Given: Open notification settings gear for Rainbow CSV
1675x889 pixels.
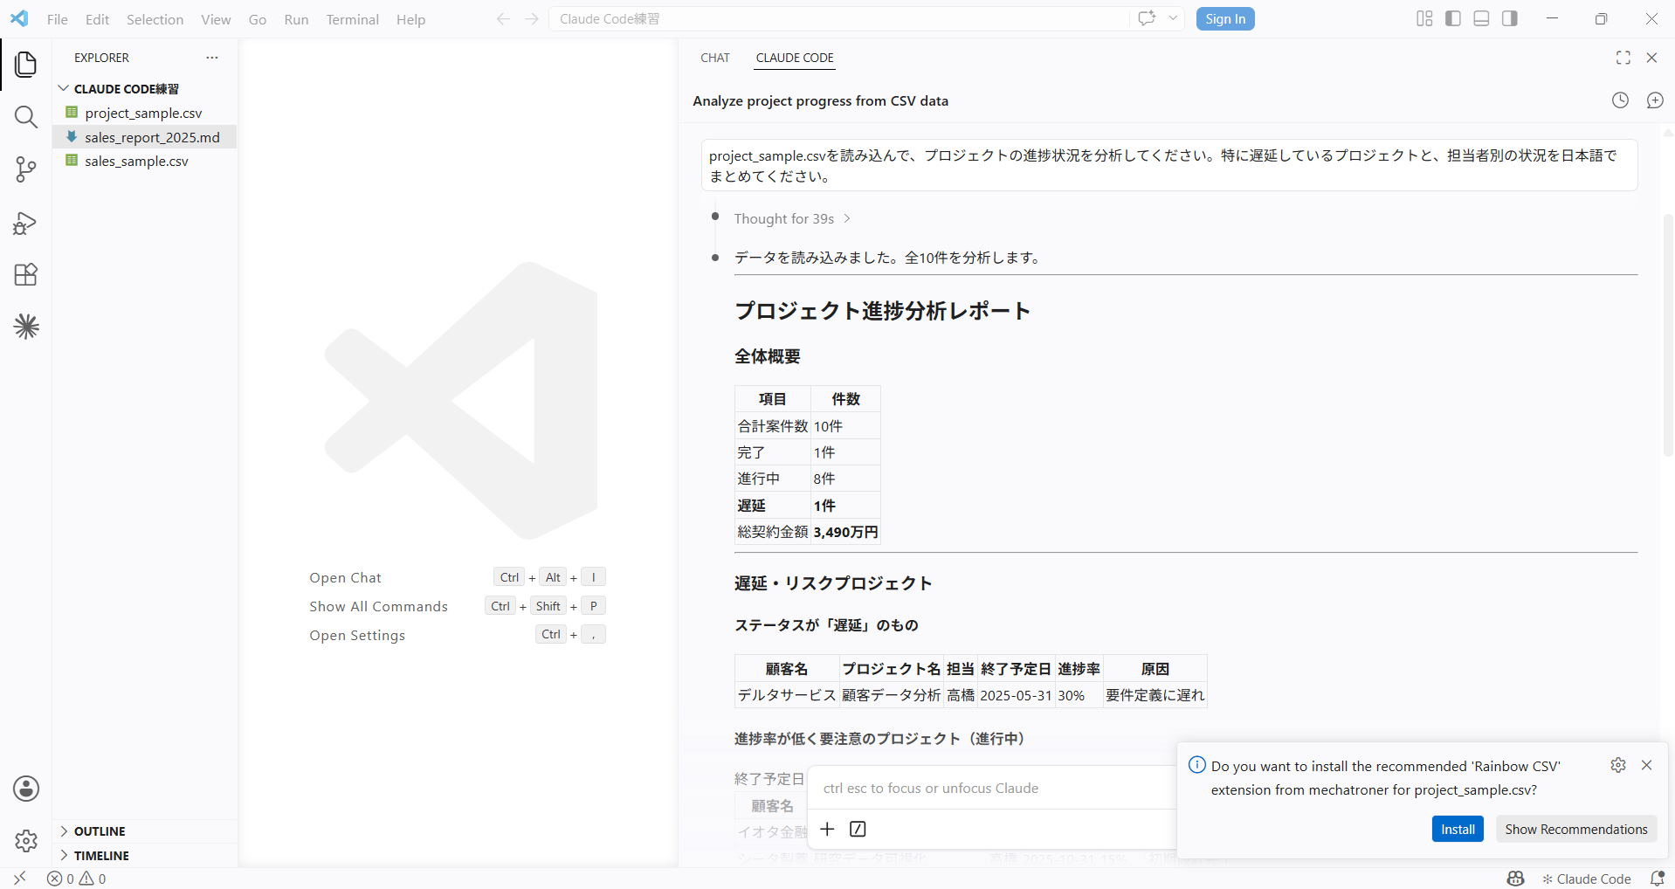Looking at the screenshot, I should [1618, 765].
